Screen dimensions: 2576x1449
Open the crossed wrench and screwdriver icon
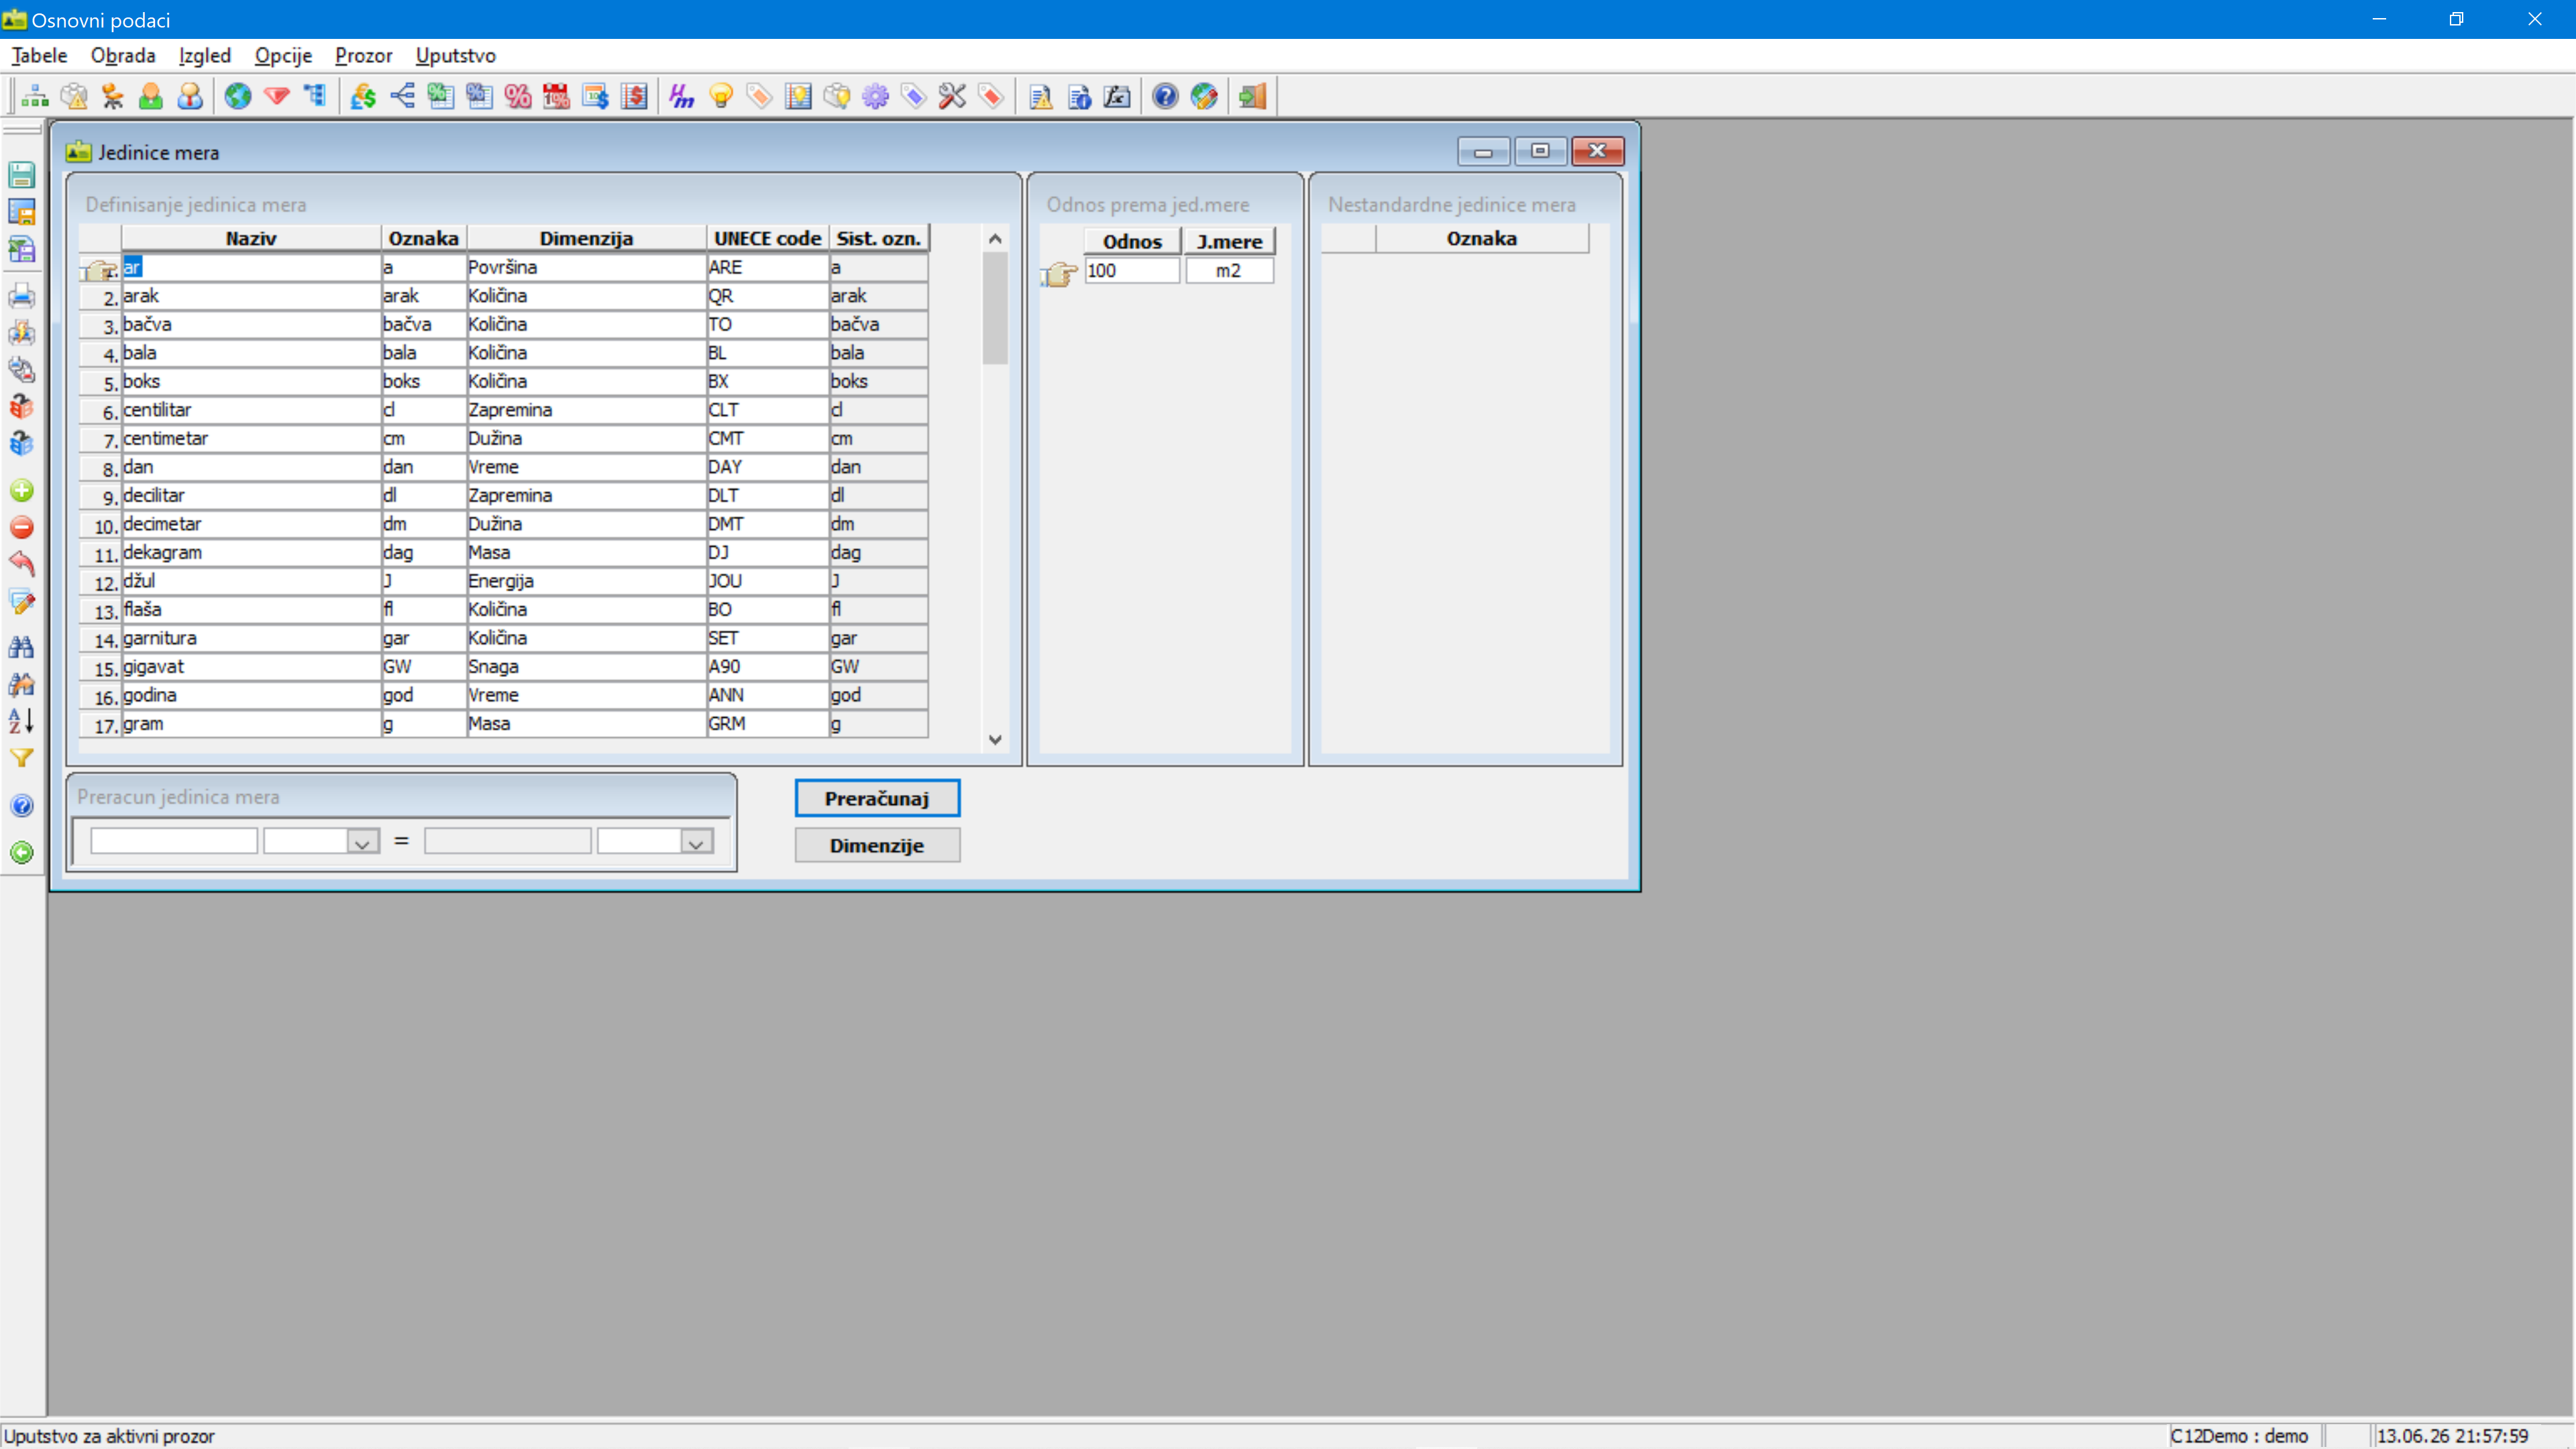(x=952, y=96)
